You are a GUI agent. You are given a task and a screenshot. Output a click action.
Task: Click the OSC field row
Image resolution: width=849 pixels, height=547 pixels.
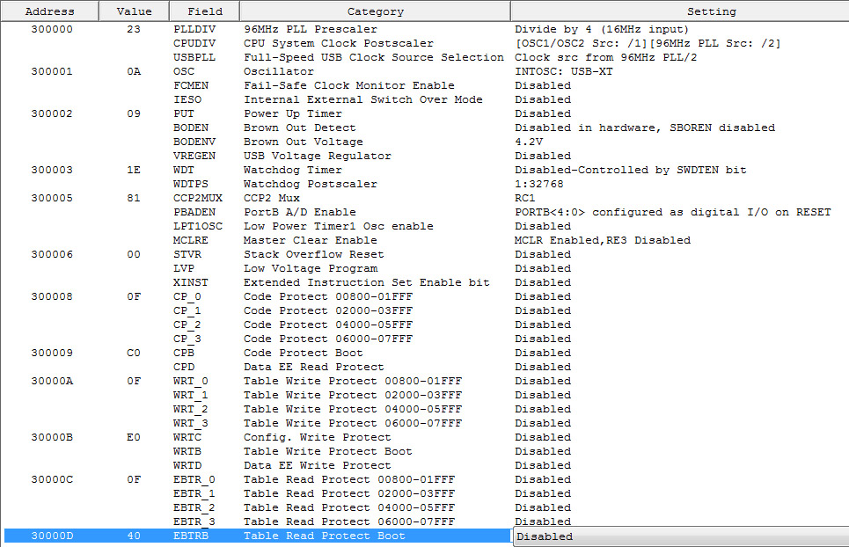tap(184, 71)
